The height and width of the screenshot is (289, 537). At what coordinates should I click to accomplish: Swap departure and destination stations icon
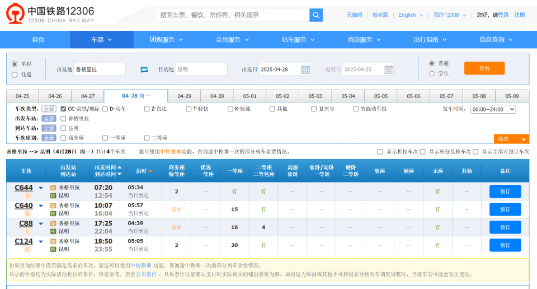click(144, 69)
